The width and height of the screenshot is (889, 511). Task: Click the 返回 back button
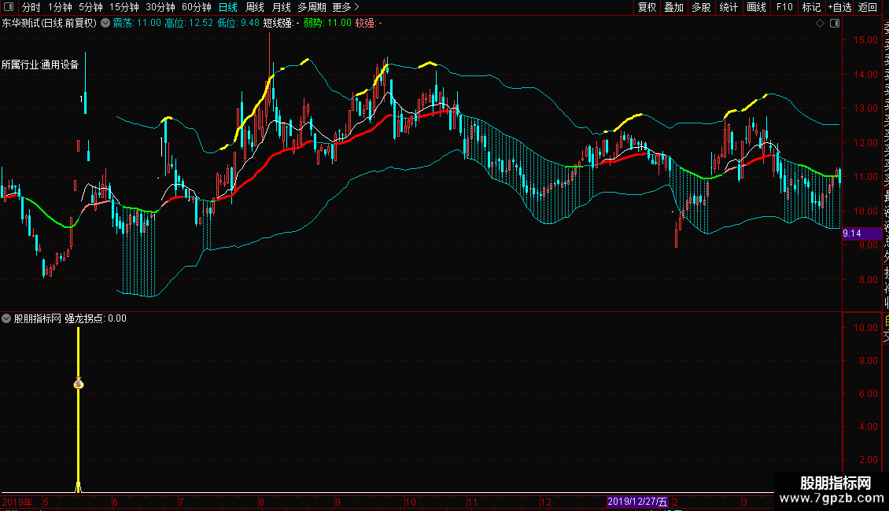pos(868,7)
